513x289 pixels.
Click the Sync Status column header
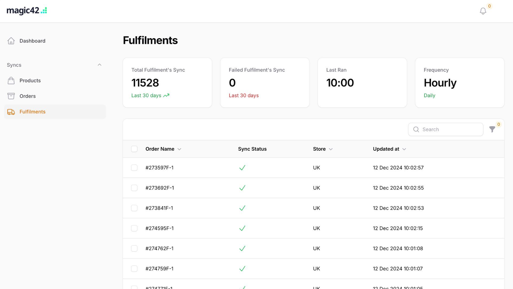pos(252,149)
